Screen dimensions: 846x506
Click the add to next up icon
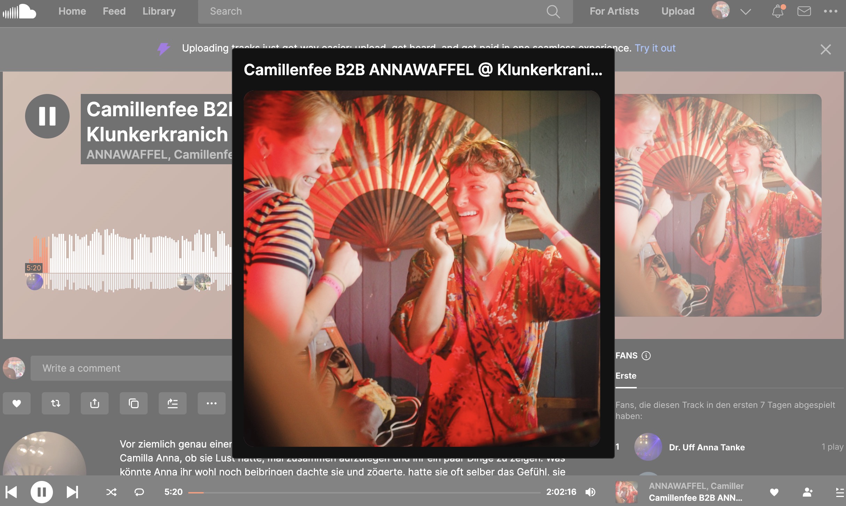click(x=173, y=403)
